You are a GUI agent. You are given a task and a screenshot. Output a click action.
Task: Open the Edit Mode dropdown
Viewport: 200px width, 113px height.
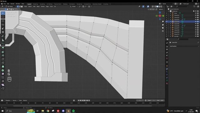tap(11, 6)
